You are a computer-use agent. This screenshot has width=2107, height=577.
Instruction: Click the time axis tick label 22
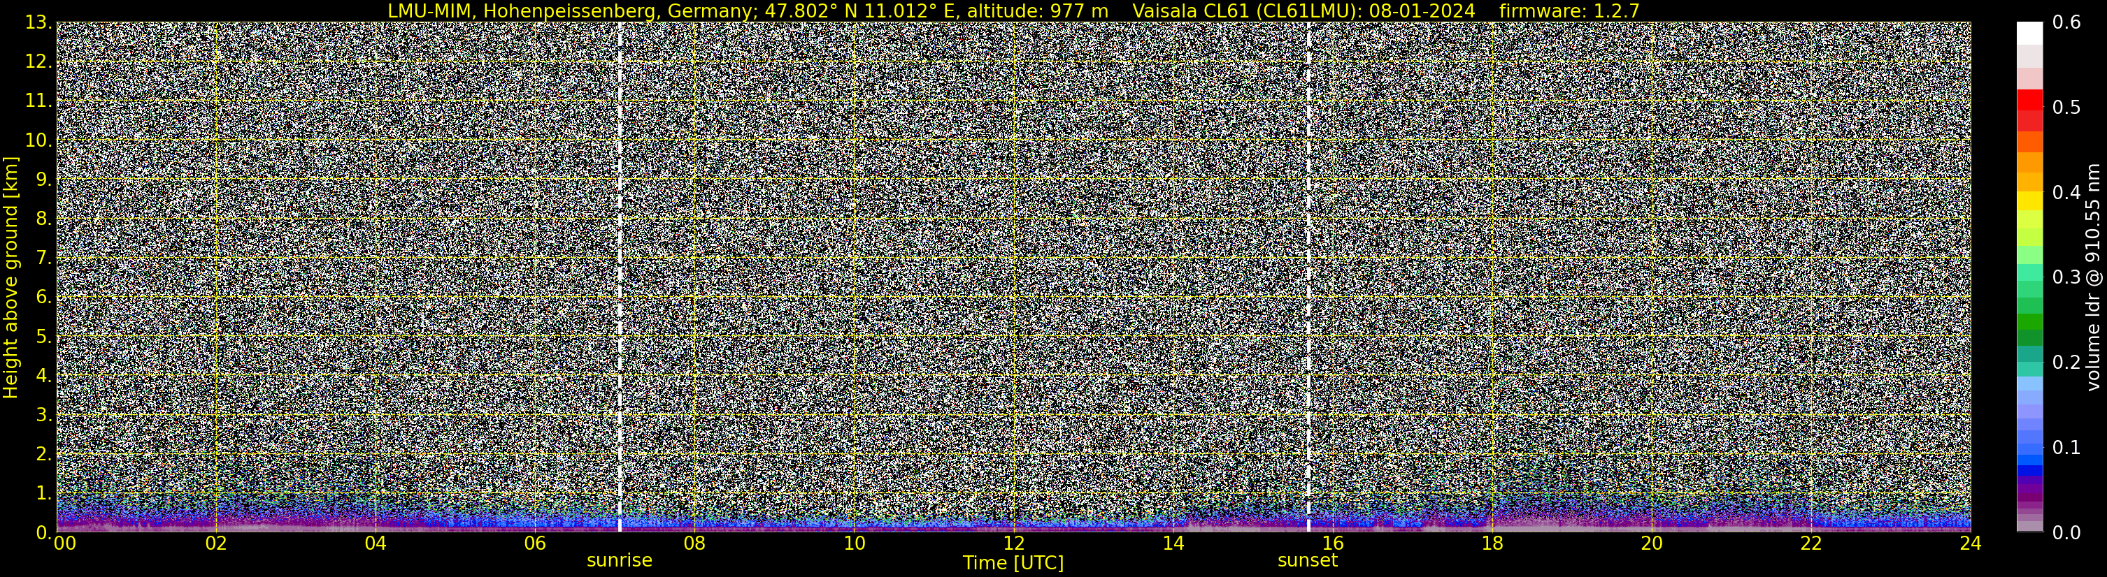tap(1811, 544)
